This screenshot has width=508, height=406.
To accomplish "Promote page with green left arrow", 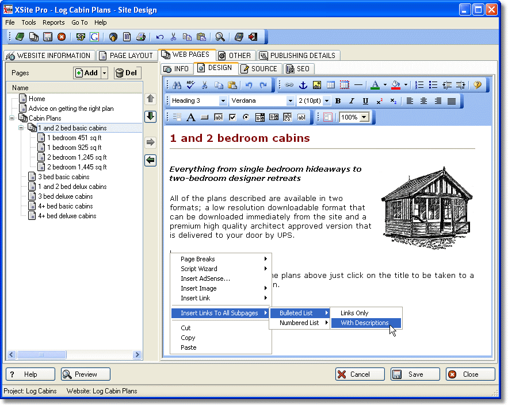I will (x=150, y=160).
